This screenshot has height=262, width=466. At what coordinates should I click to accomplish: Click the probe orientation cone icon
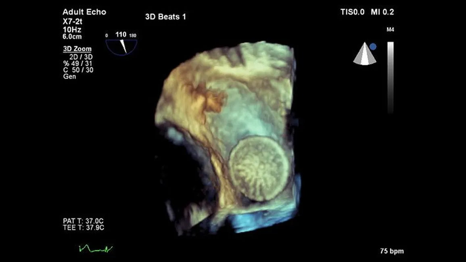tap(365, 55)
